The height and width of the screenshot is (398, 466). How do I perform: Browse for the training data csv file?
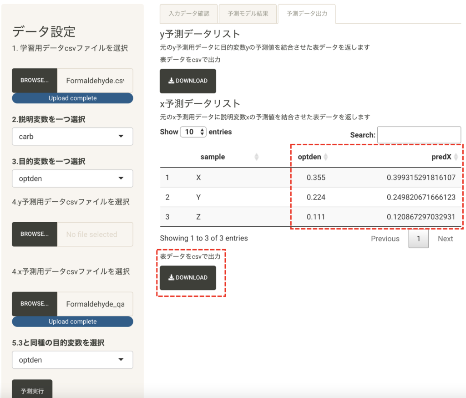point(35,81)
